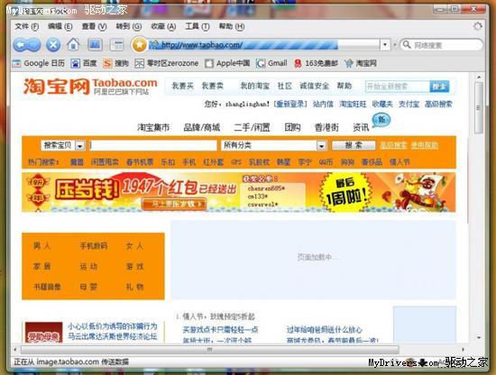
Task: Open the 搜狗 bookmark
Action: click(x=115, y=63)
